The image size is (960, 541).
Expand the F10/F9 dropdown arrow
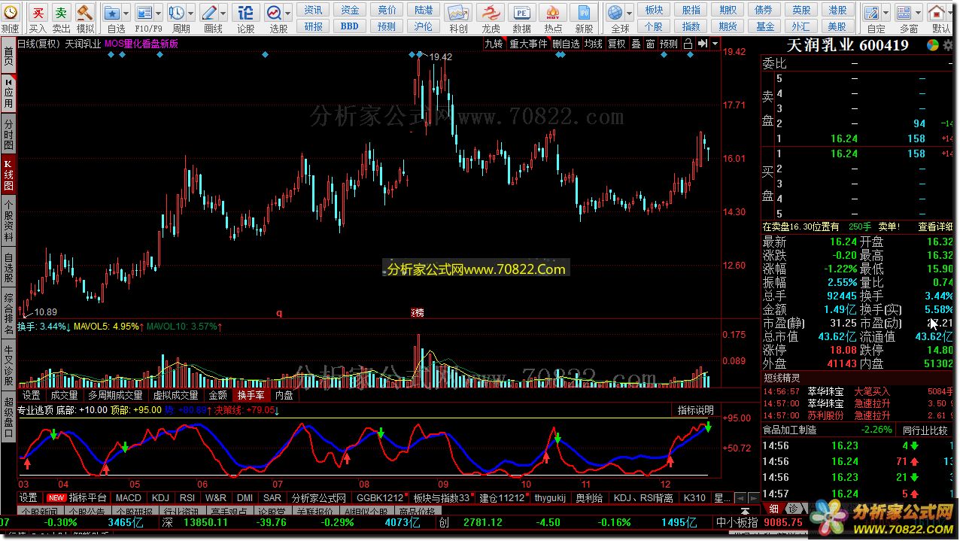coord(158,13)
